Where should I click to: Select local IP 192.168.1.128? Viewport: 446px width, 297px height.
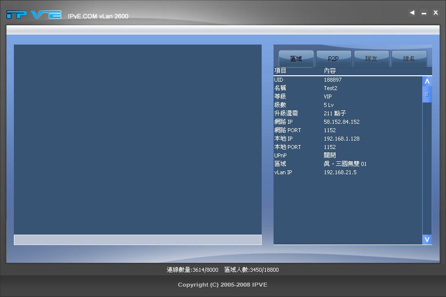(x=341, y=139)
